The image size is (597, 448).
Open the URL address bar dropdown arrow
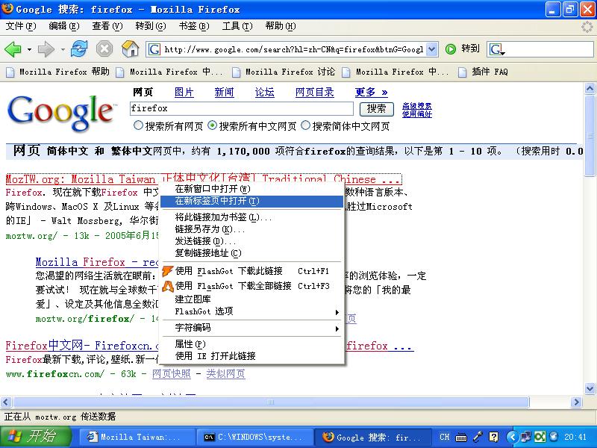click(432, 49)
